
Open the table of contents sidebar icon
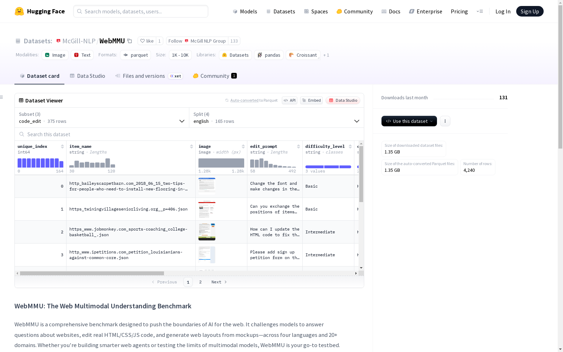tap(2, 97)
